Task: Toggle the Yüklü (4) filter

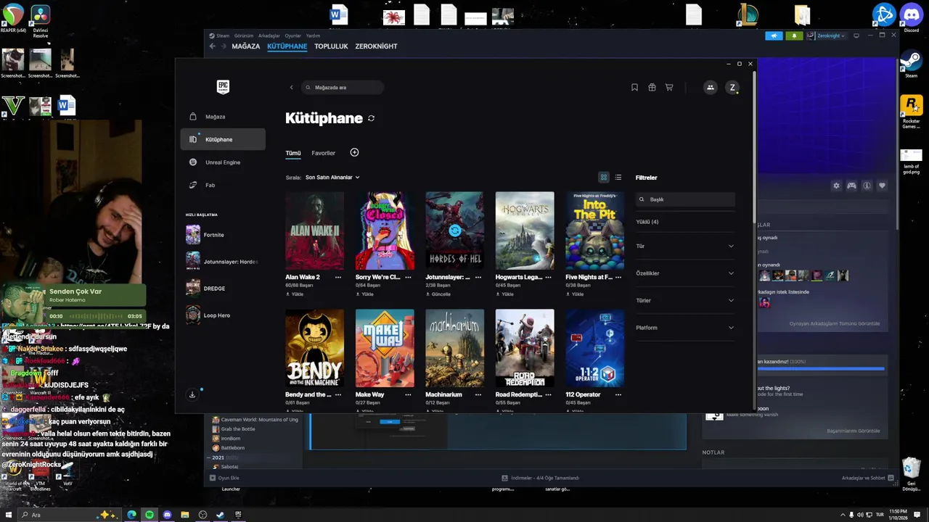Action: [647, 222]
